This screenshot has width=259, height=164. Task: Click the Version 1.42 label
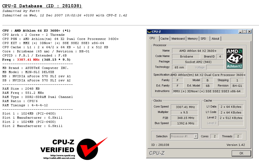tap(236, 145)
